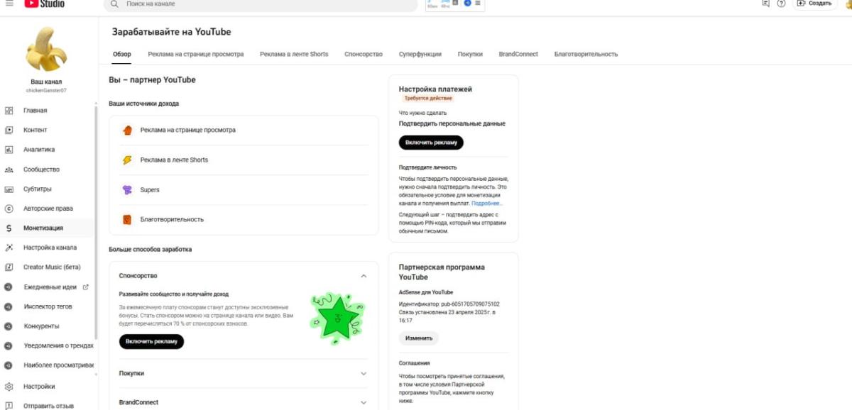
Task: Open the Уведомления о трендах icon
Action: tap(9, 345)
